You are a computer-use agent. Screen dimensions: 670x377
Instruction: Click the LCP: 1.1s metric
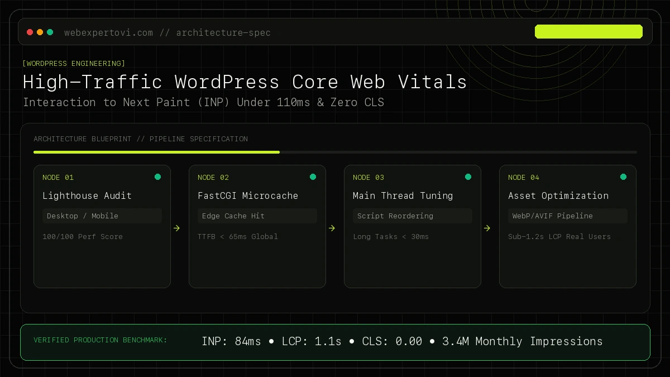pyautogui.click(x=312, y=341)
